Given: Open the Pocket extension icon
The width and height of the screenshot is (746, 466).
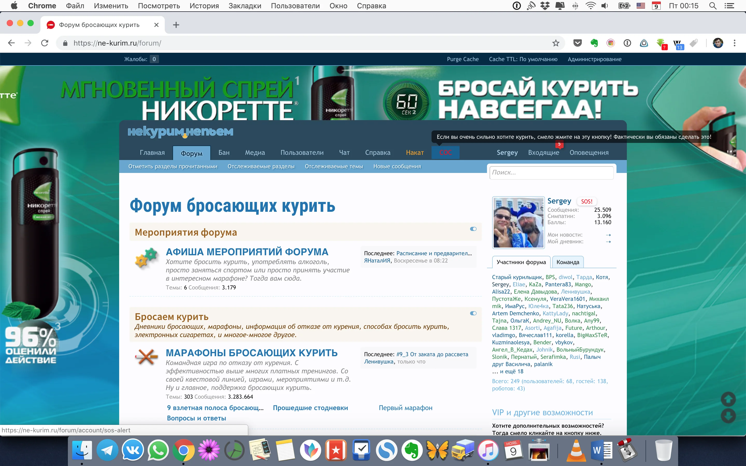Looking at the screenshot, I should point(577,43).
